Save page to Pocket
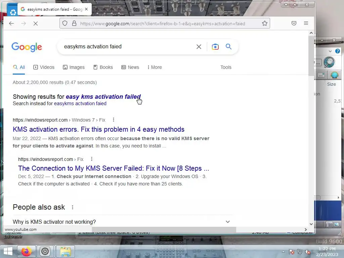 [294, 23]
